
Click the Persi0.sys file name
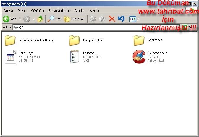(26, 53)
